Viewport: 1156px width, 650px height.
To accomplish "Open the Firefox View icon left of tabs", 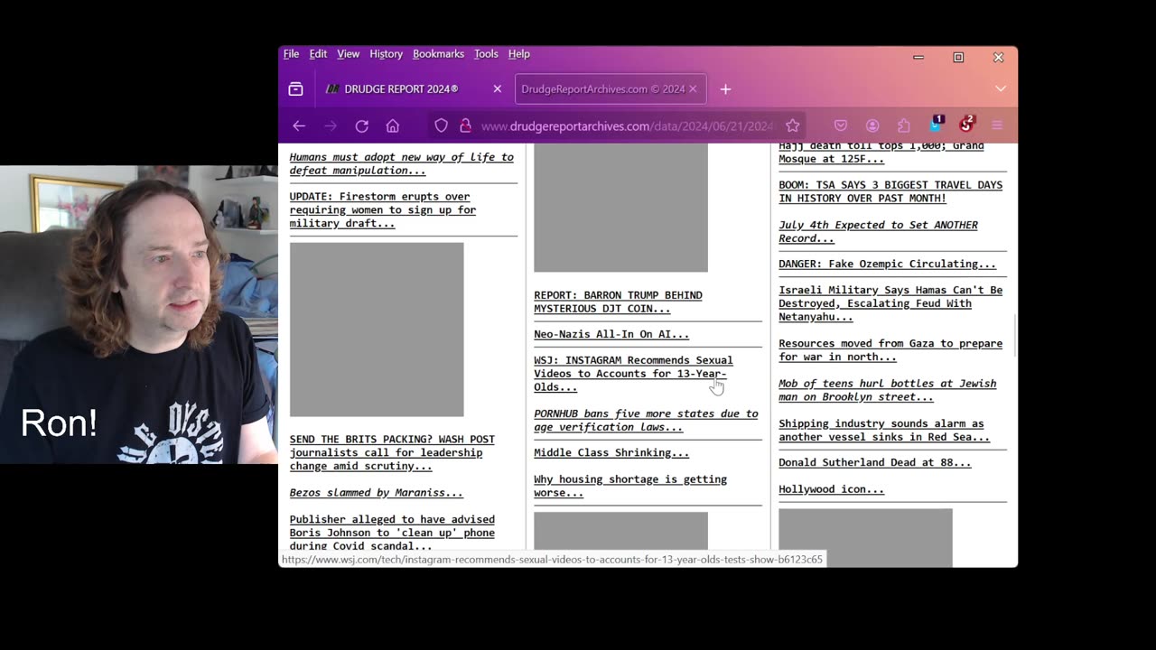I will tap(295, 89).
